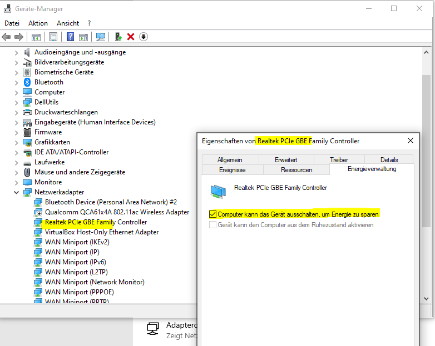Click the Bluetooth category icon

tap(27, 82)
